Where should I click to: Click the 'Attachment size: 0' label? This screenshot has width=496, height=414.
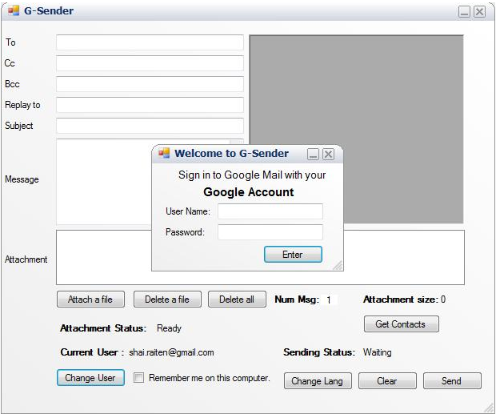coord(404,299)
